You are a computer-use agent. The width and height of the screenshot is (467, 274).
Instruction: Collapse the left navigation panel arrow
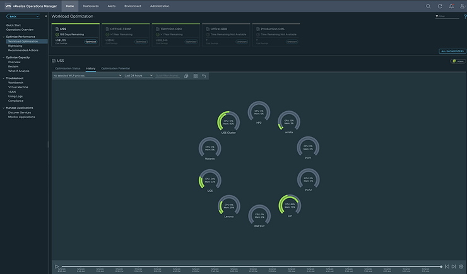46,16
